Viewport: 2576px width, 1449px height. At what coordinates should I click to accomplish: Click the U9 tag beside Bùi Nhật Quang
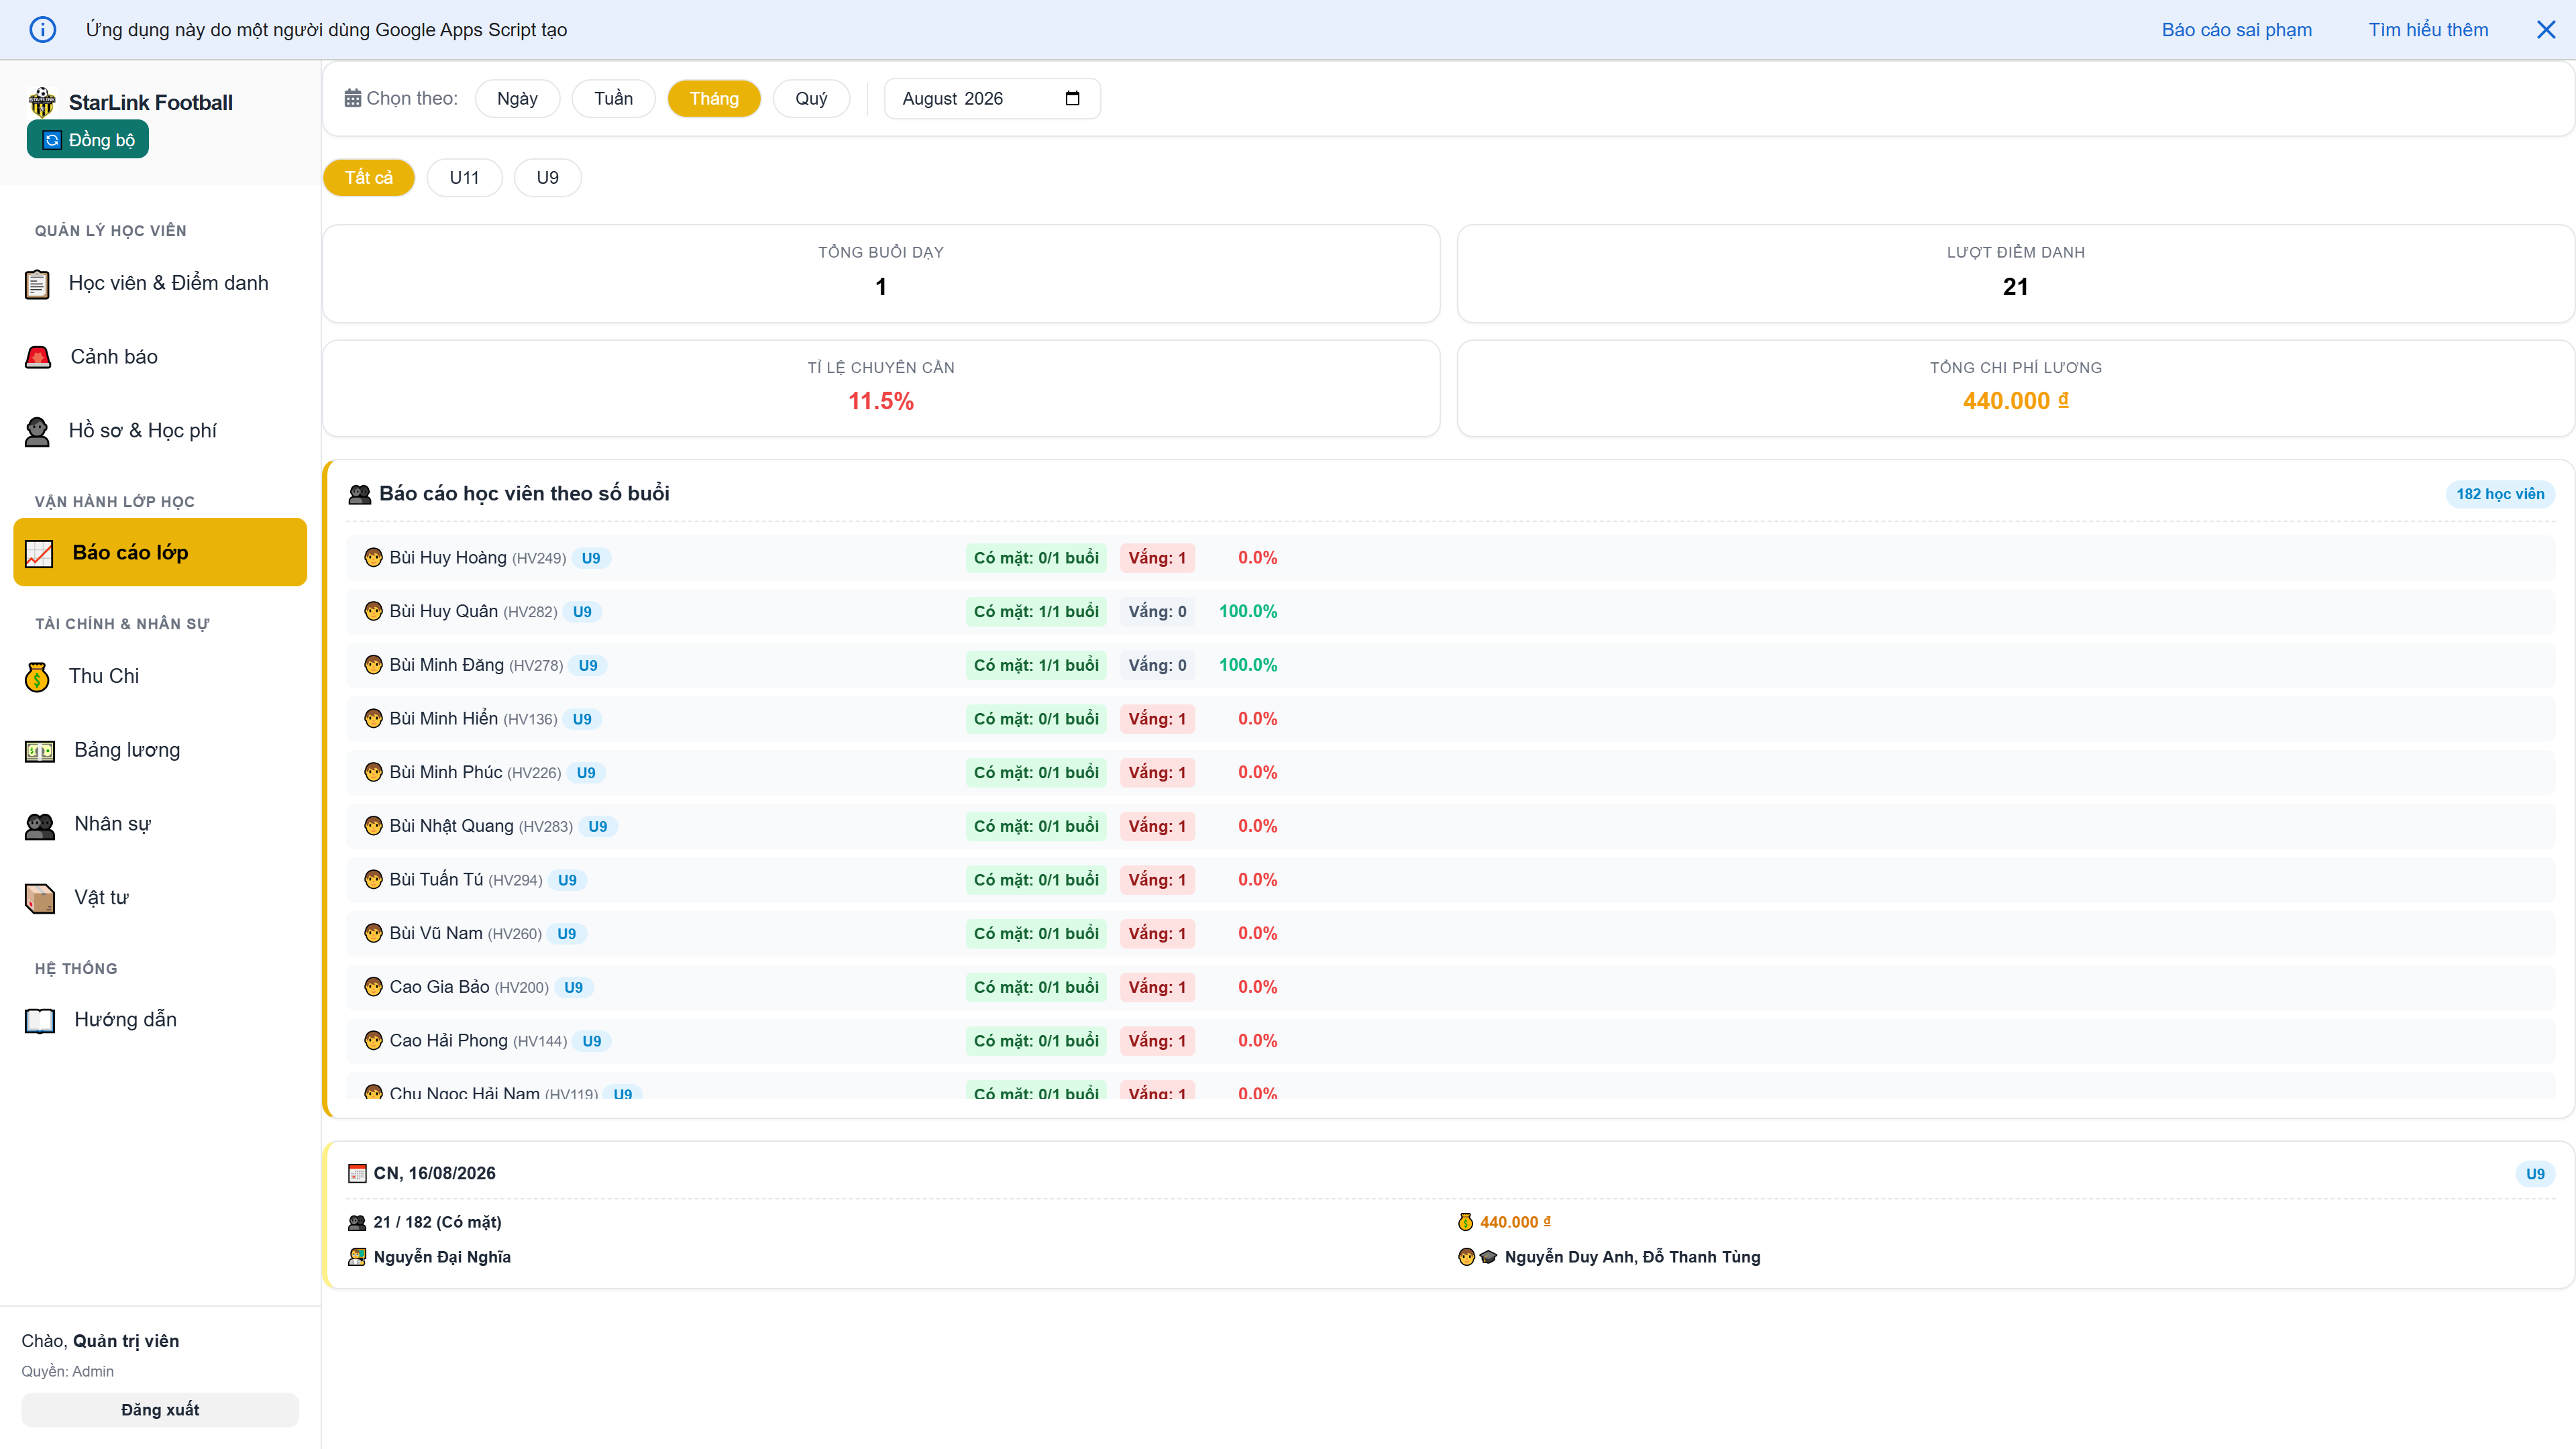pyautogui.click(x=597, y=827)
